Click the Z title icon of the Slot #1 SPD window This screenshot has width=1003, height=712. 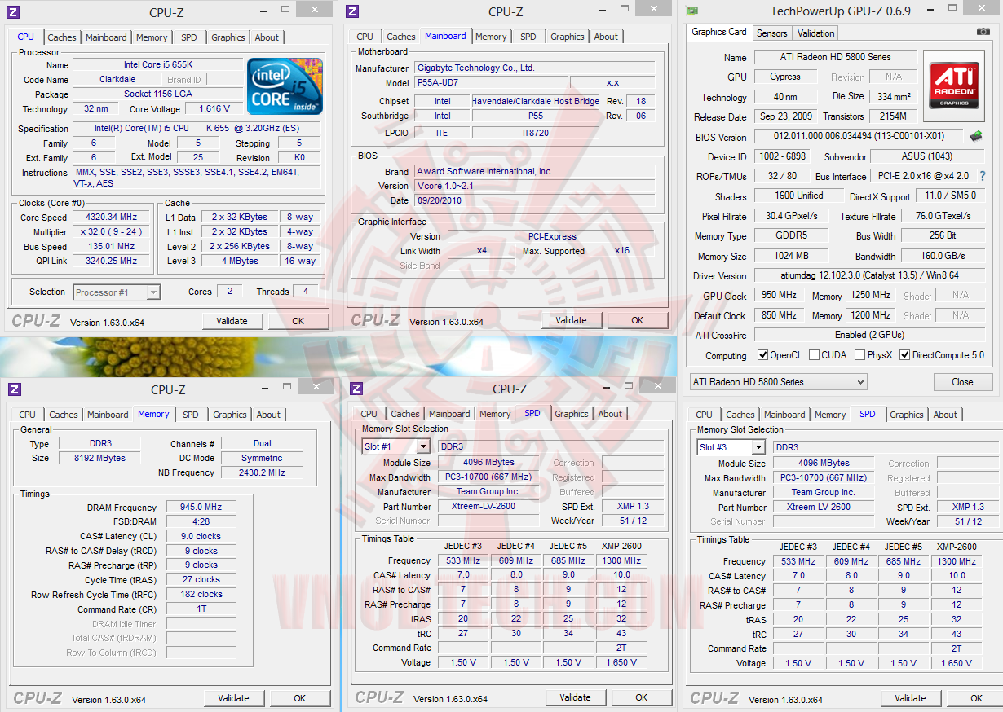(356, 389)
